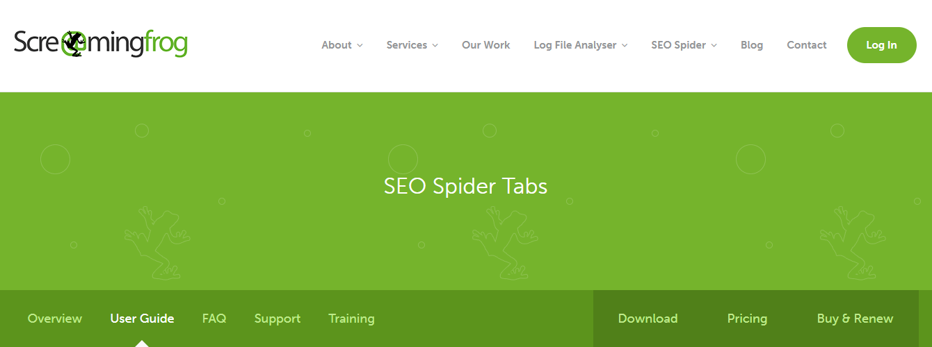Open the Log File Analyser dropdown chevron

[x=625, y=45]
